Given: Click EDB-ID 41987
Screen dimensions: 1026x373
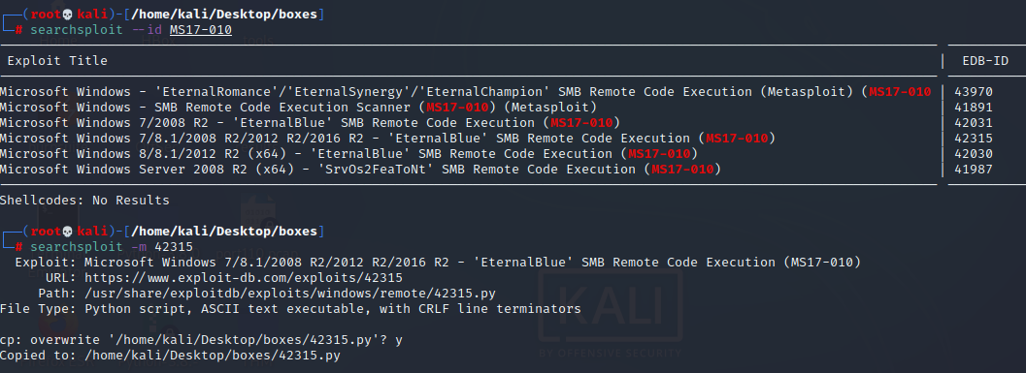Looking at the screenshot, I should [x=974, y=170].
